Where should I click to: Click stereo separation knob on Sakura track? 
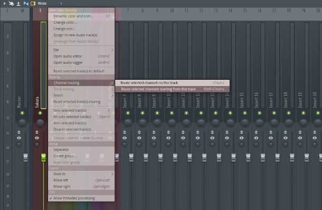37,145
